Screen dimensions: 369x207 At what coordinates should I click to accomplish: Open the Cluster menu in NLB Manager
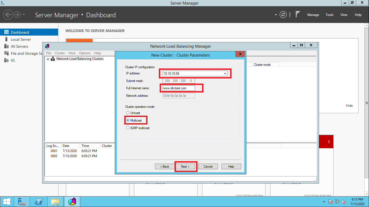(60, 53)
